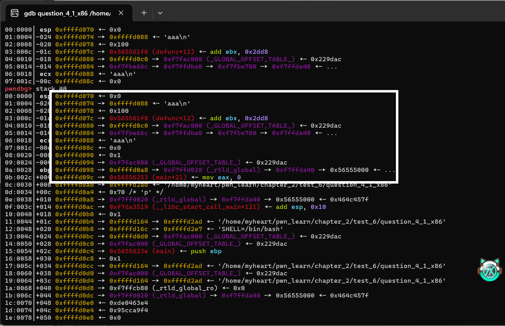The height and width of the screenshot is (326, 505).
Task: Click 0xffffd094 in the second stack listing
Action: (75, 162)
